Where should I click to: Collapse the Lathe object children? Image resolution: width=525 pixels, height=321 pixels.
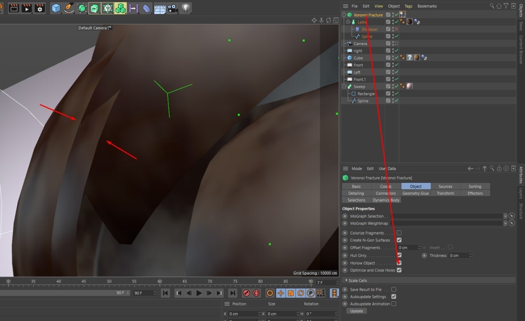(348, 22)
